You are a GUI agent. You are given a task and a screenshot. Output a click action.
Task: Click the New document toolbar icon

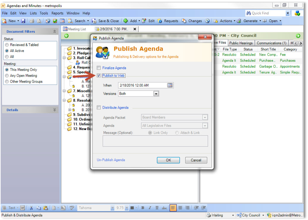tap(4, 21)
